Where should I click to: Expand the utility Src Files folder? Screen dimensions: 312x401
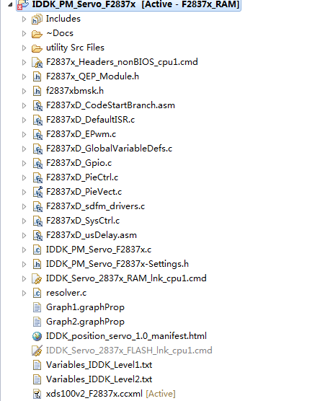(24, 48)
